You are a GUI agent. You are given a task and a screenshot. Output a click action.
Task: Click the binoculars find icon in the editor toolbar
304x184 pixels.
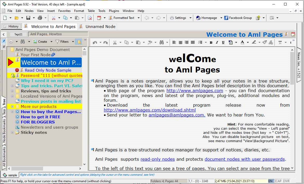(162, 42)
